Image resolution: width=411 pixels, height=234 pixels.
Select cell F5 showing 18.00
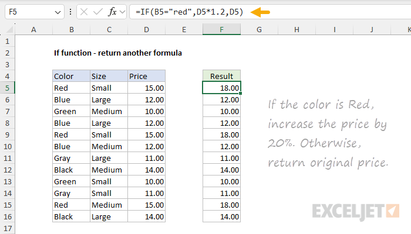pos(221,88)
